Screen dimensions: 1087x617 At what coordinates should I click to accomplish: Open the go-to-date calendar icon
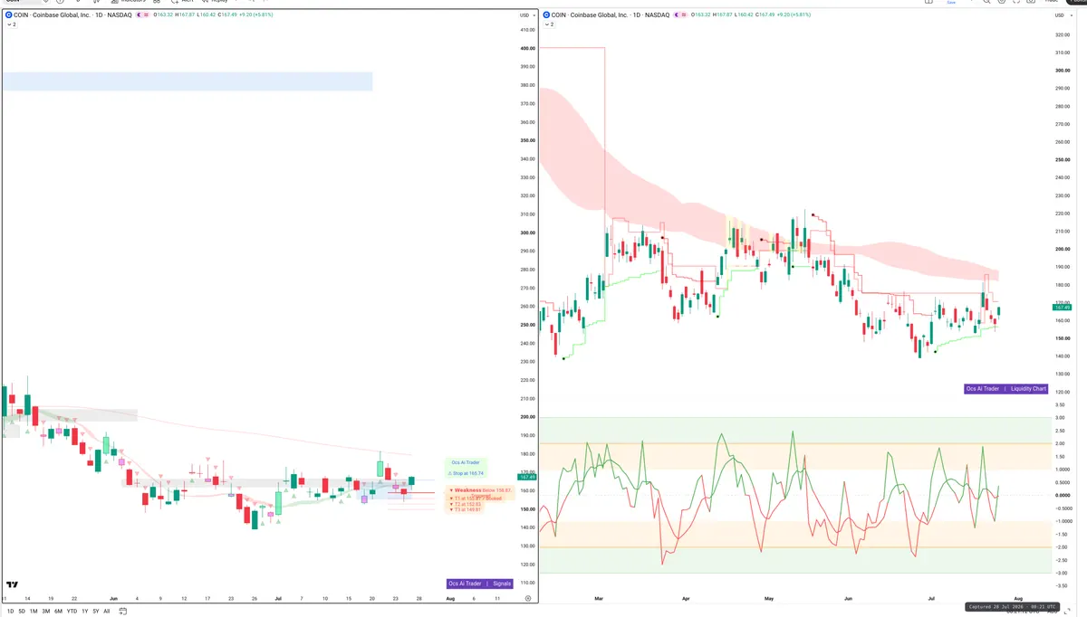pos(122,612)
